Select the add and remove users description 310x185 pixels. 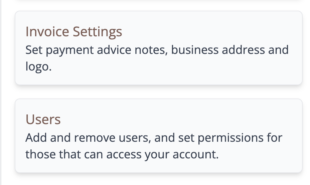click(154, 146)
